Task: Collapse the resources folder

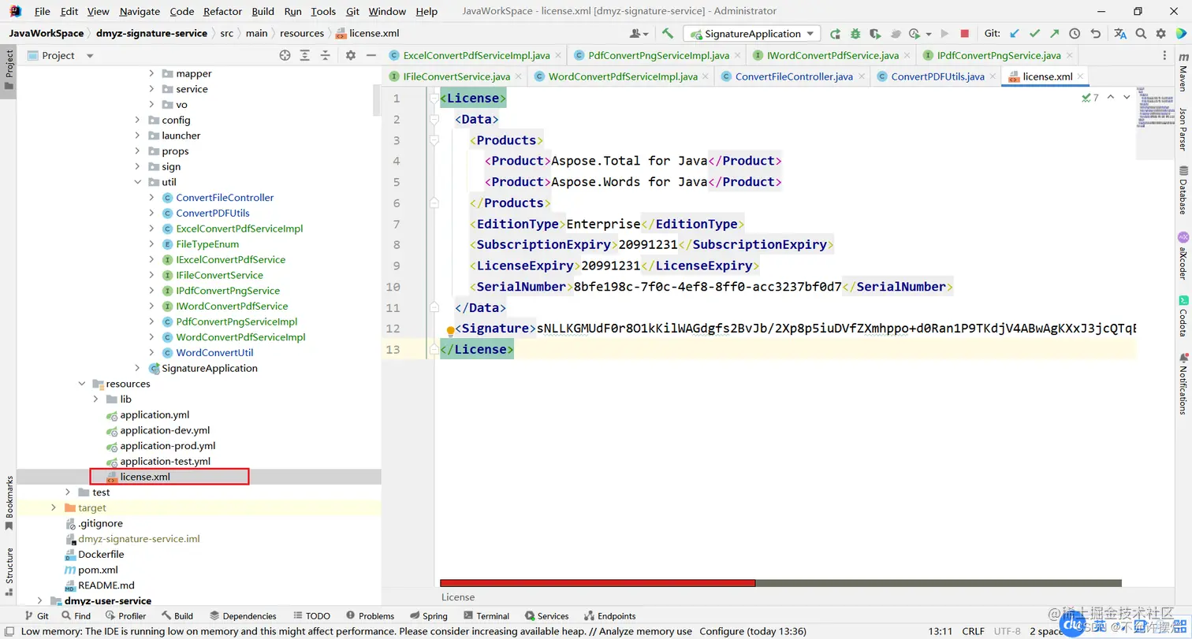Action: tap(82, 384)
